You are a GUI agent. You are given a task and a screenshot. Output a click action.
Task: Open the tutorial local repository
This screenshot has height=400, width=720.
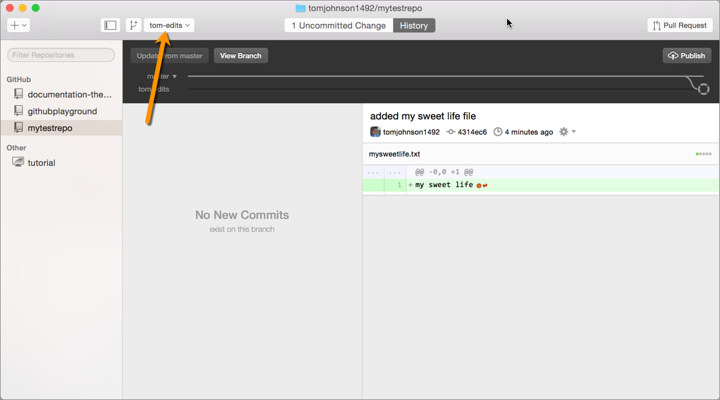pos(41,163)
